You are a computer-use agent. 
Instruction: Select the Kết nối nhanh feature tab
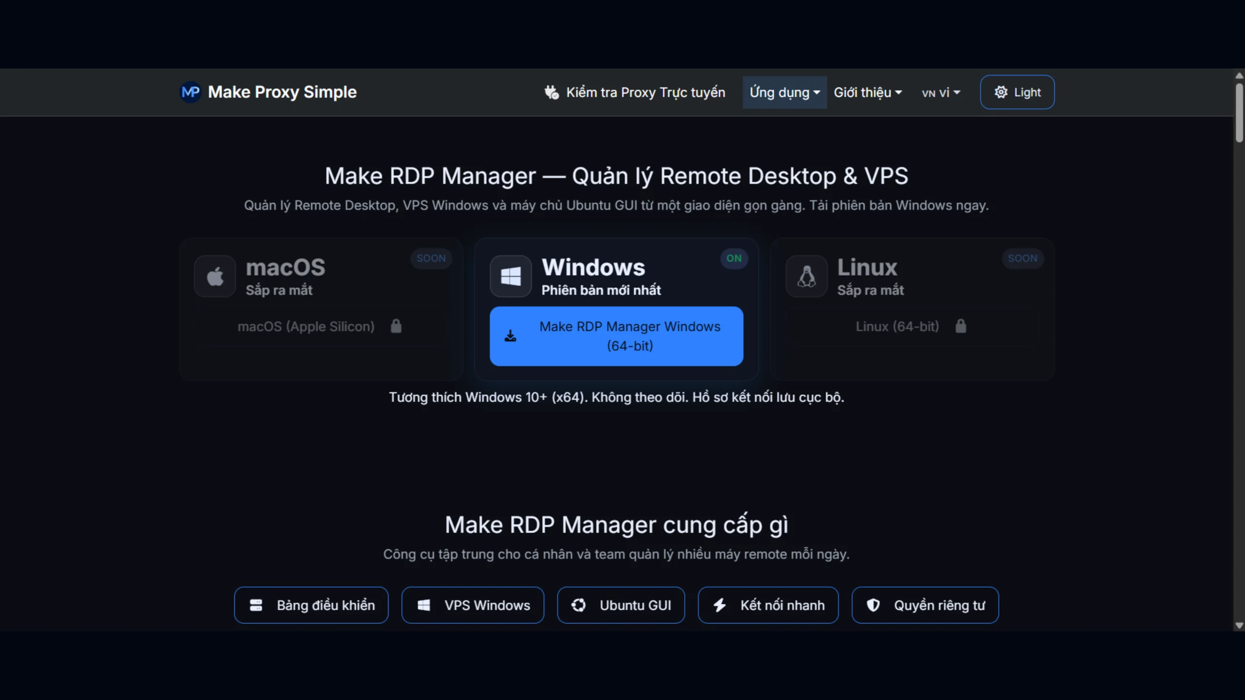tap(768, 605)
